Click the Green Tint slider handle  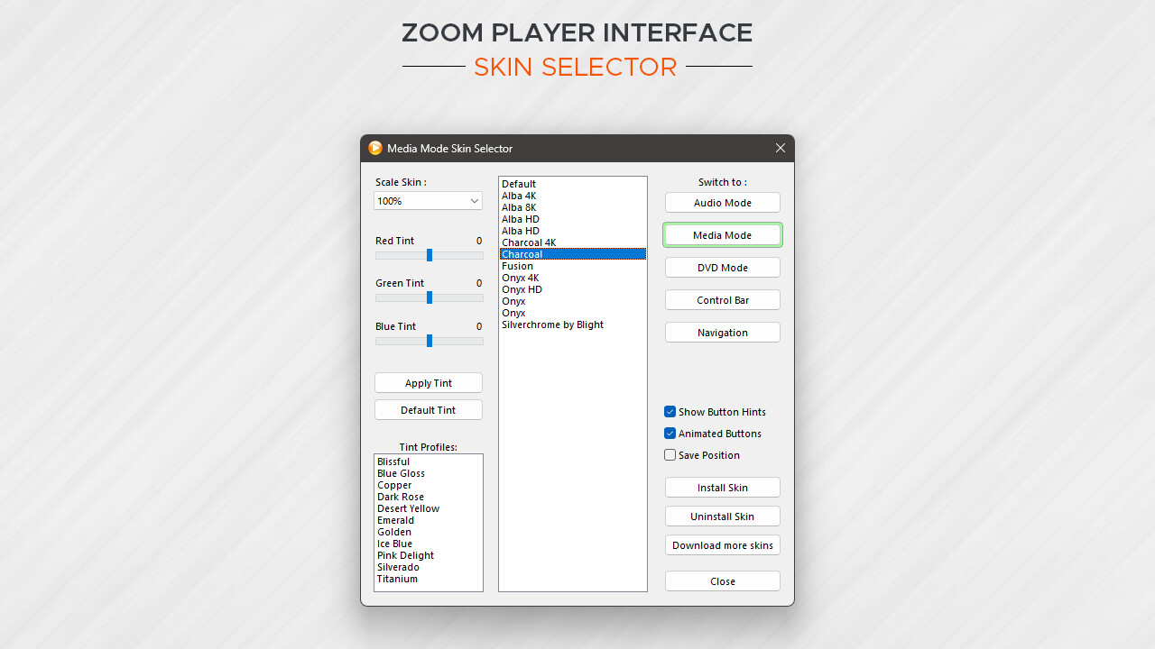[429, 297]
